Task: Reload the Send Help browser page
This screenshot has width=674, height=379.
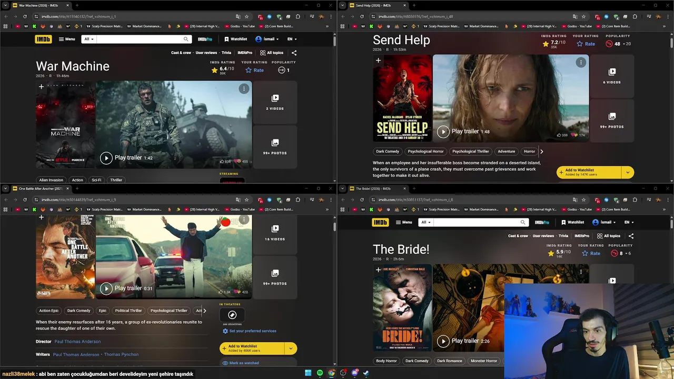Action: pos(362,16)
